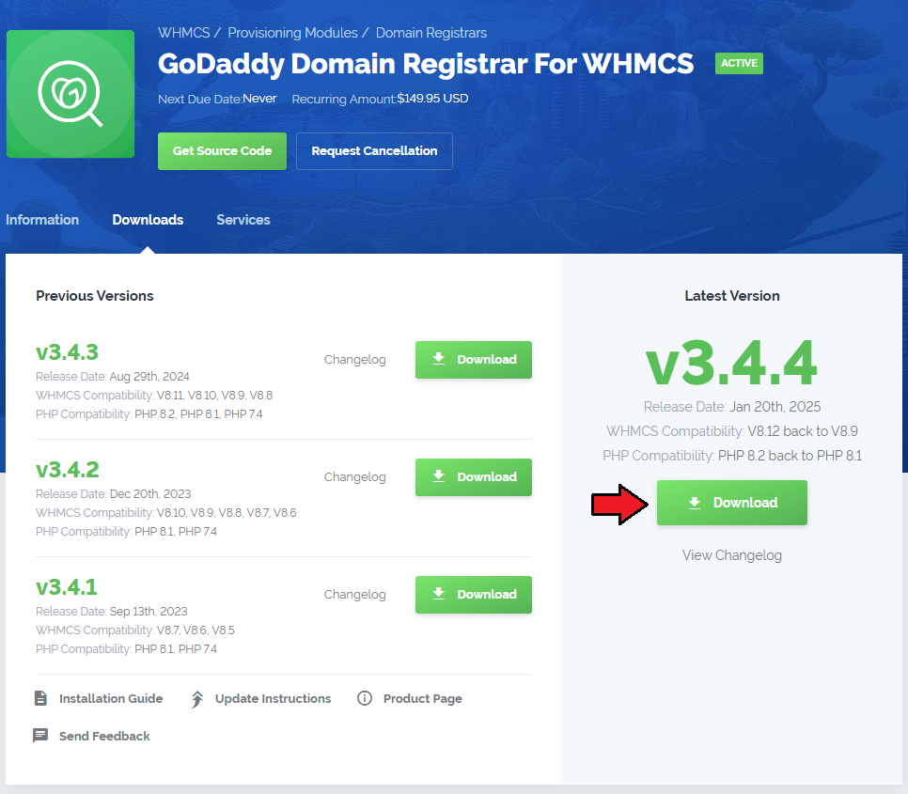Image resolution: width=908 pixels, height=794 pixels.
Task: Download version v3.4.2
Action: point(474,476)
